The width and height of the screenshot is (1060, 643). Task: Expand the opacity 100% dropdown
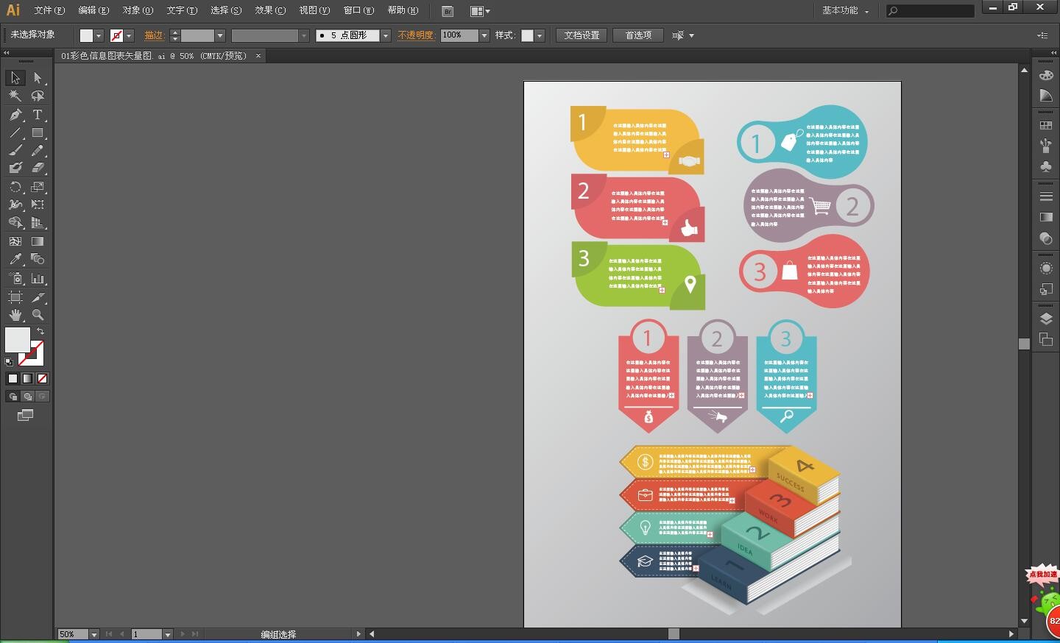(484, 35)
